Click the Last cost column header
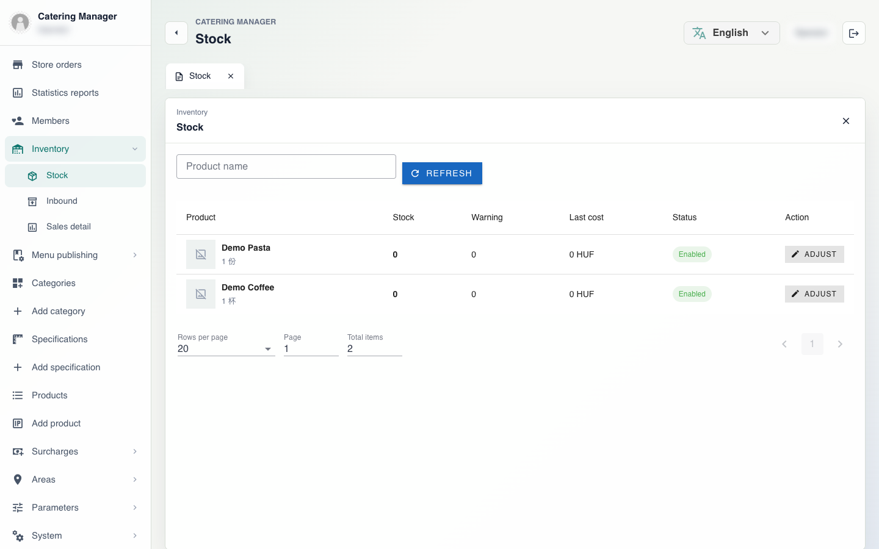The image size is (879, 549). [586, 217]
